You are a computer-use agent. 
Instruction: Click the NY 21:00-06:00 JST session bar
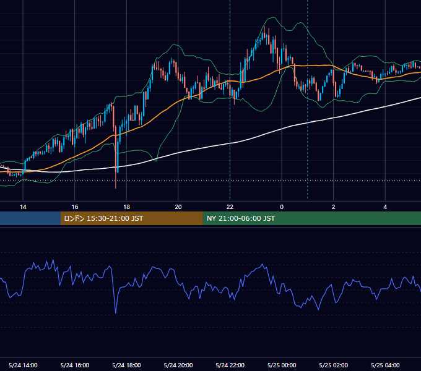311,218
